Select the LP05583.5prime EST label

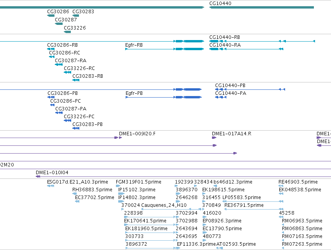[x=242, y=198]
